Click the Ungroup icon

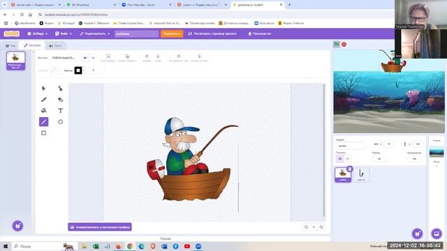127,58
